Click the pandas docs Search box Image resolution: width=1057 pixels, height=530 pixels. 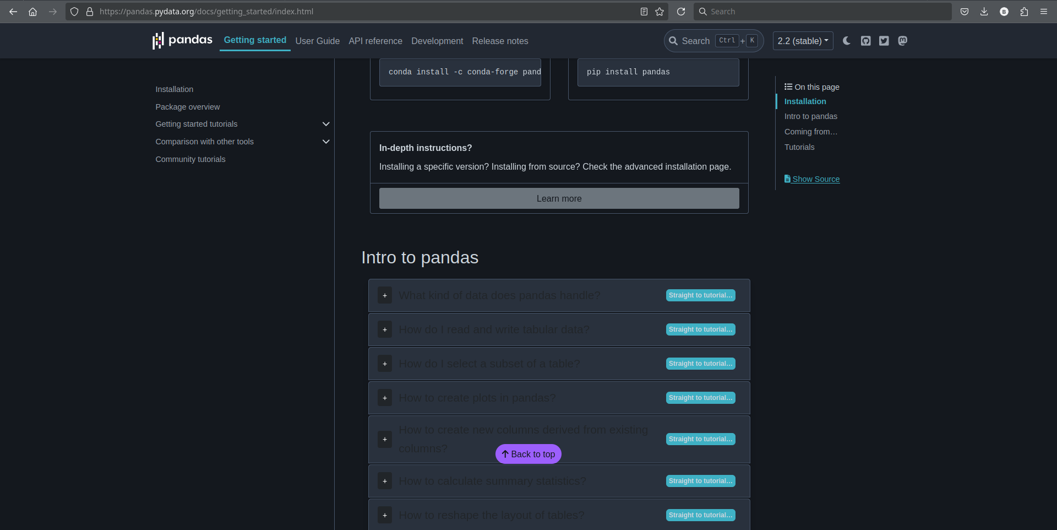713,41
